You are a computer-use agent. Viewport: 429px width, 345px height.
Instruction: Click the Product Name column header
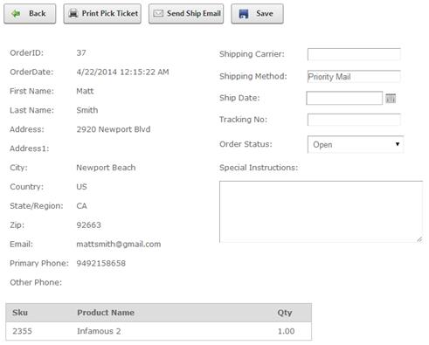pos(106,313)
